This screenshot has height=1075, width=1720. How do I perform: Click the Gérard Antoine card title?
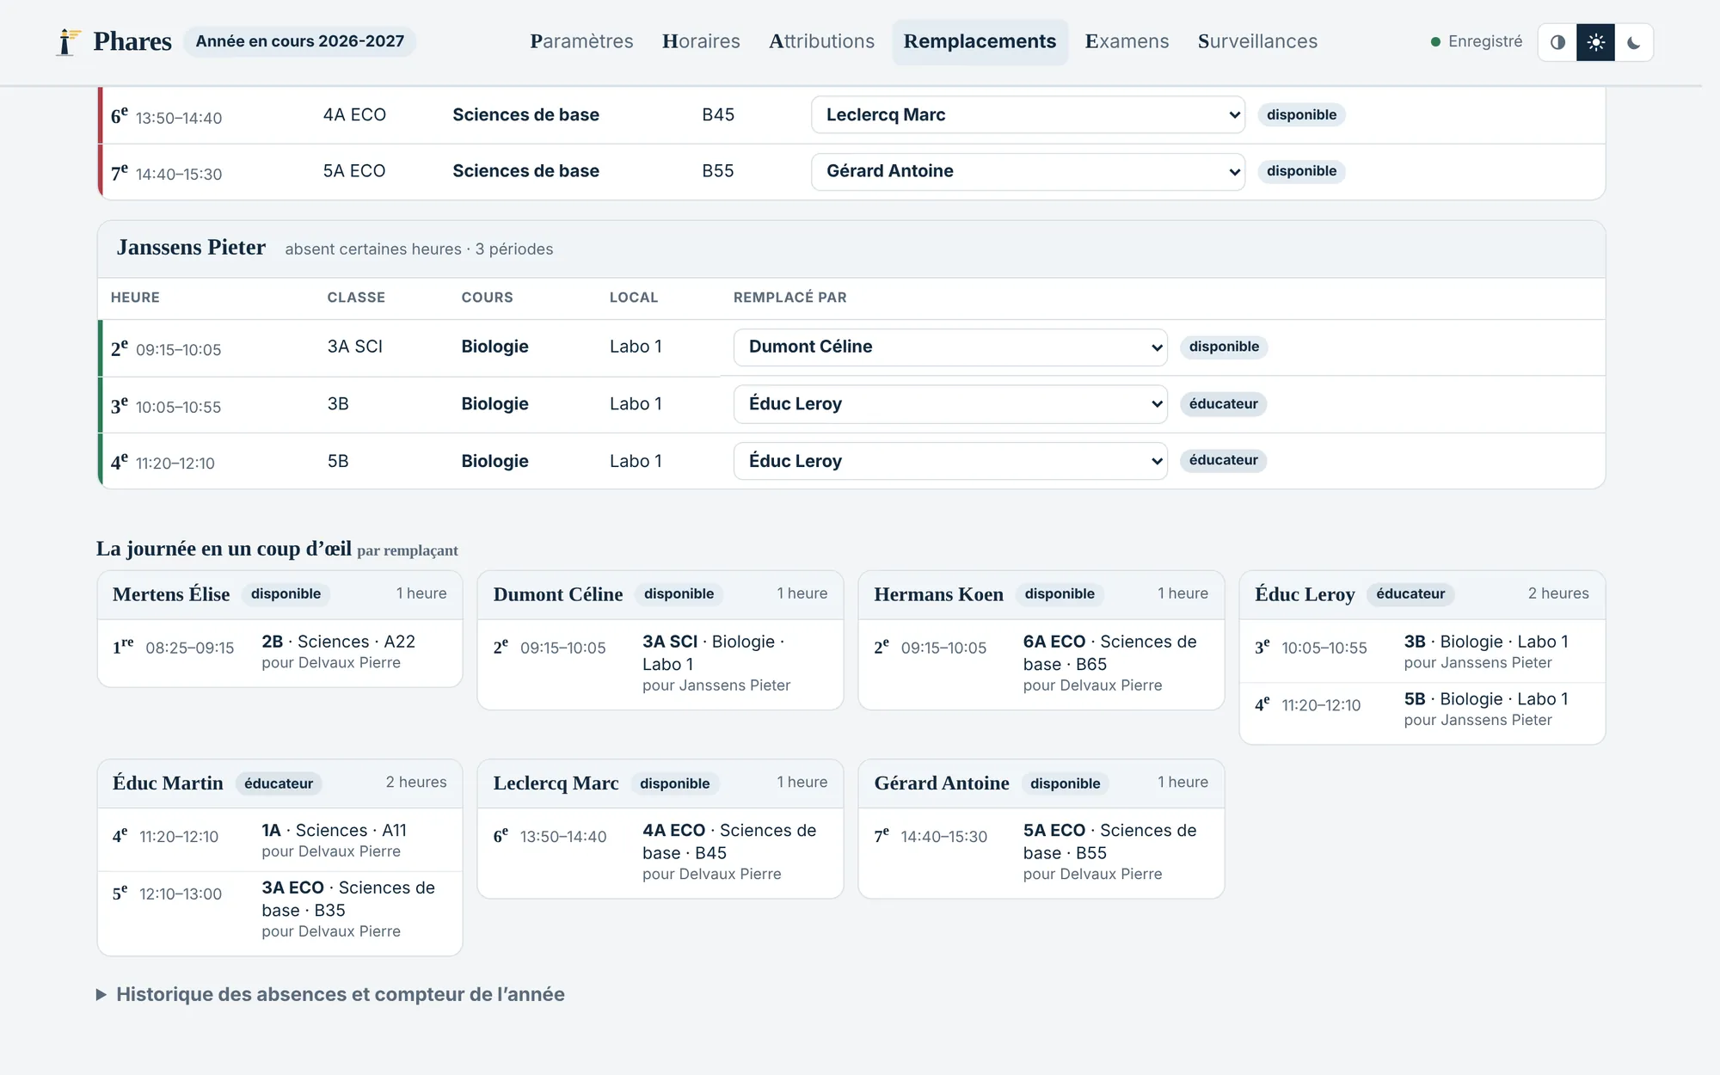[942, 783]
